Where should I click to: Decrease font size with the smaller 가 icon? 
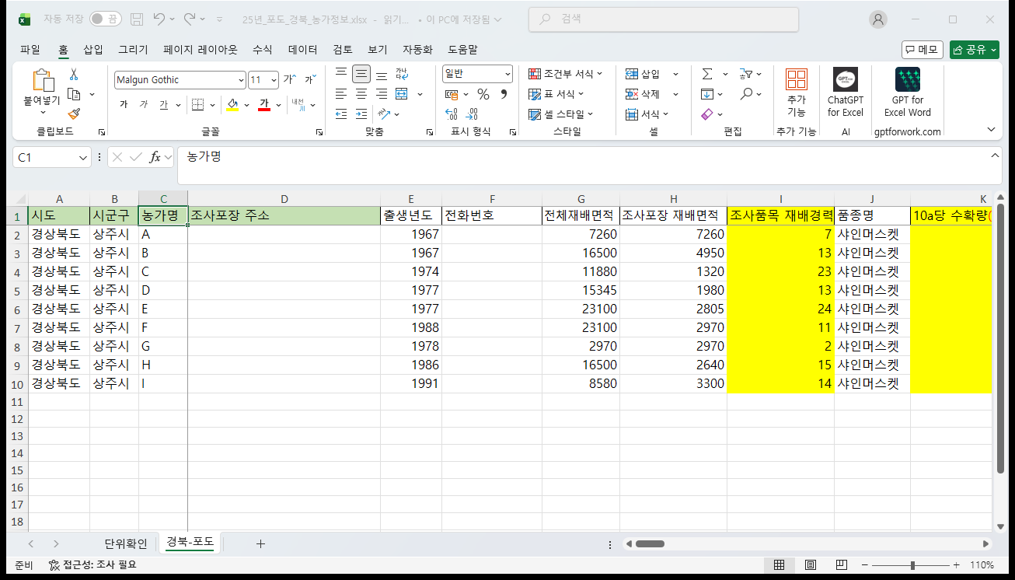click(309, 79)
